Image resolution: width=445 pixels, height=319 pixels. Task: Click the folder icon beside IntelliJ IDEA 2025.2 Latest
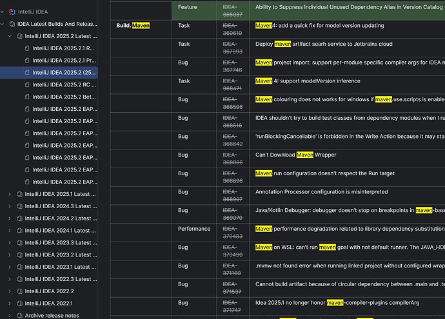click(x=19, y=36)
